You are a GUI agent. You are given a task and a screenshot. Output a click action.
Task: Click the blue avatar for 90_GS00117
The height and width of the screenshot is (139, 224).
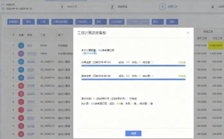click(x=21, y=62)
